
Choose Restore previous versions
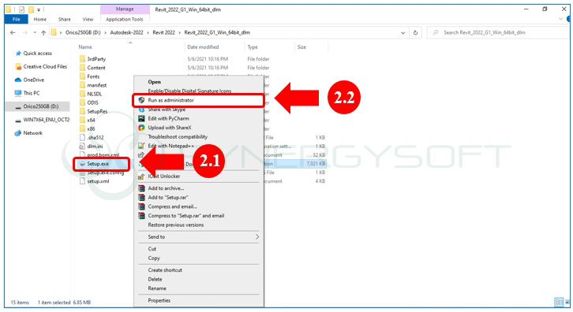pos(176,225)
